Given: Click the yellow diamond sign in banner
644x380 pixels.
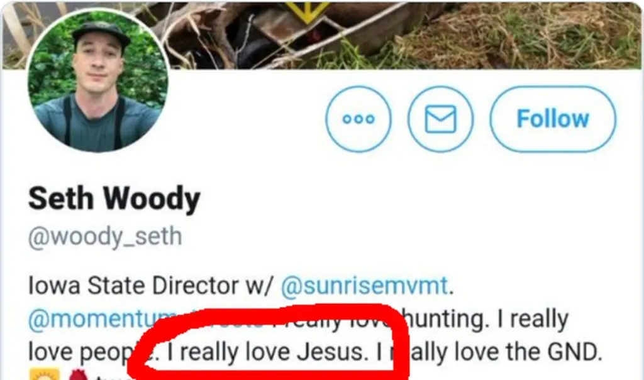Looking at the screenshot, I should (x=307, y=11).
